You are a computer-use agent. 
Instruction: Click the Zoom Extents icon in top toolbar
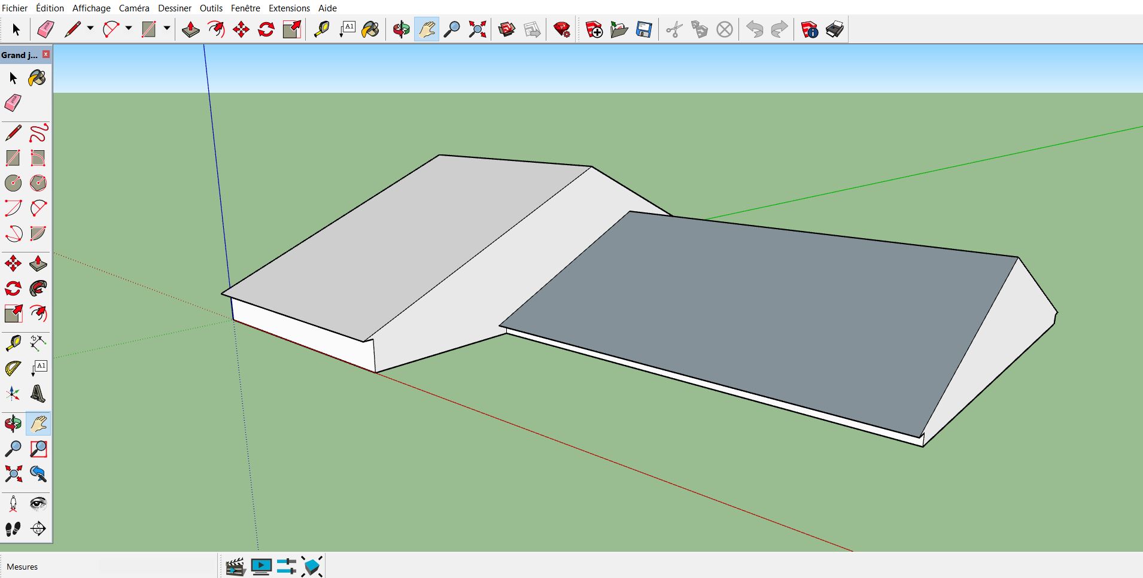pos(477,29)
